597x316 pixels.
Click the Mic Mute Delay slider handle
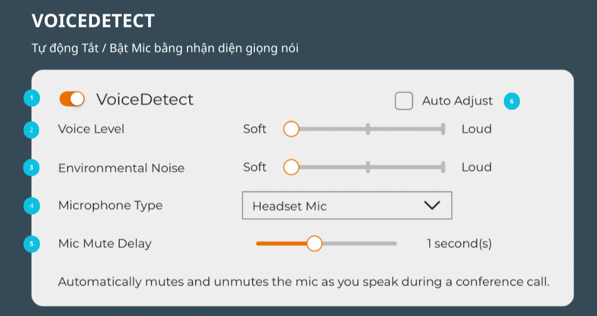point(314,243)
